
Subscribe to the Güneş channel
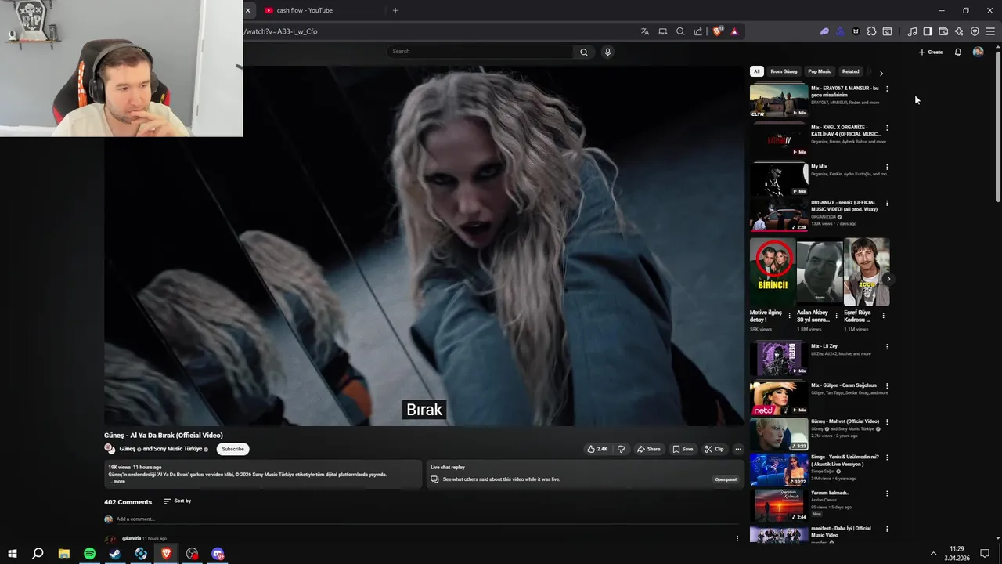232,449
